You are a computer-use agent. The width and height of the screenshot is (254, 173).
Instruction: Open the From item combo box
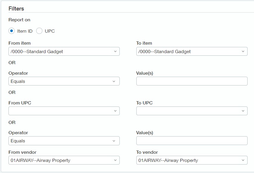64,51
